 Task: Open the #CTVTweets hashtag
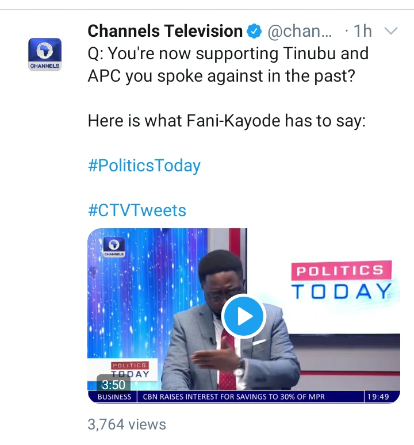tap(137, 210)
